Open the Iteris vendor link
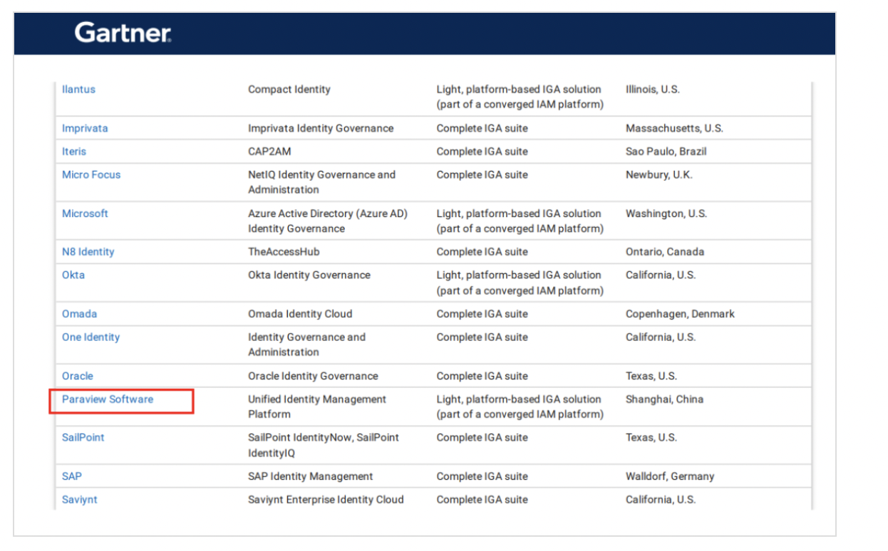Viewport: 888px width, 551px height. 74,152
